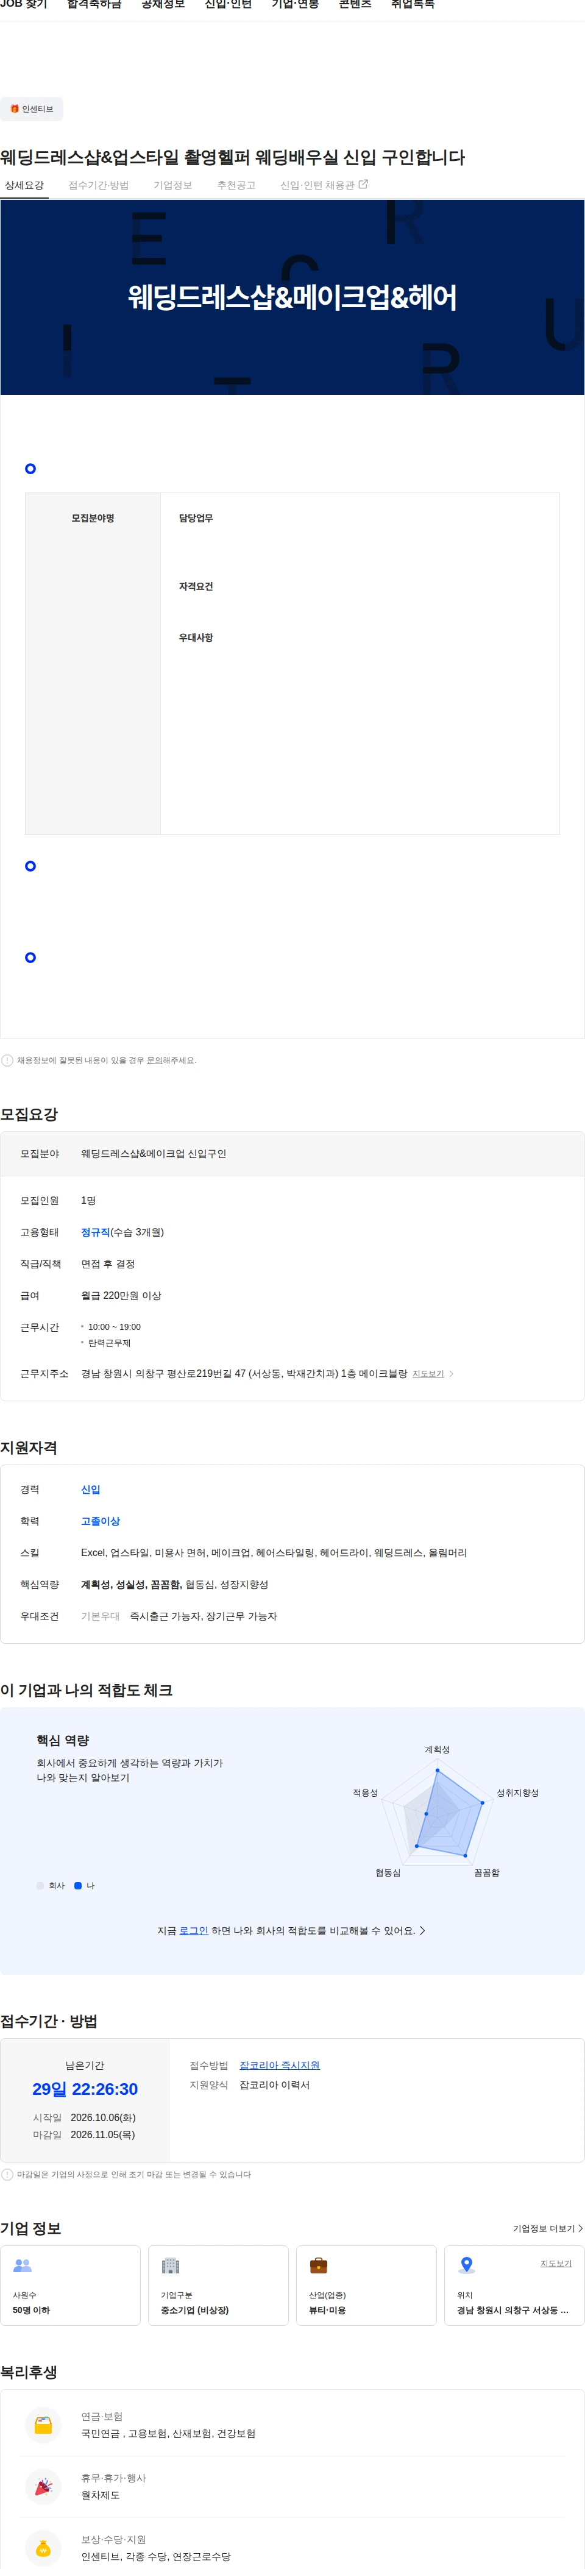Click the 사원수 people icon
The height and width of the screenshot is (2569, 585).
(x=23, y=2266)
